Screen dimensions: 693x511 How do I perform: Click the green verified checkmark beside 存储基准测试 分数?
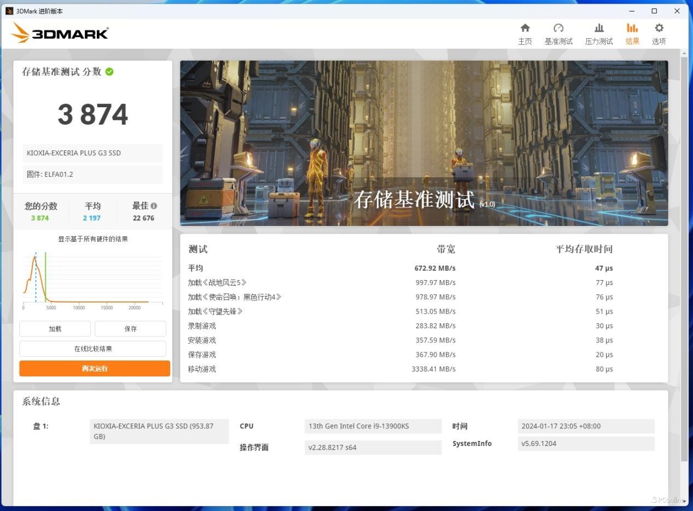pos(108,71)
